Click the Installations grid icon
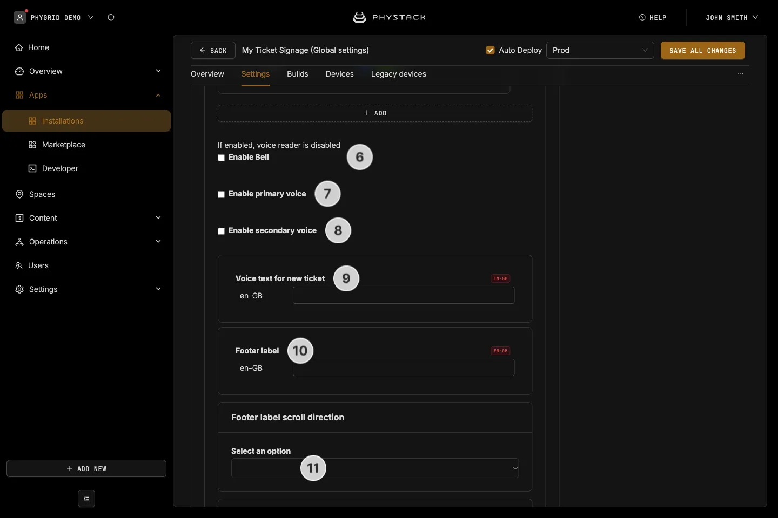 [32, 121]
